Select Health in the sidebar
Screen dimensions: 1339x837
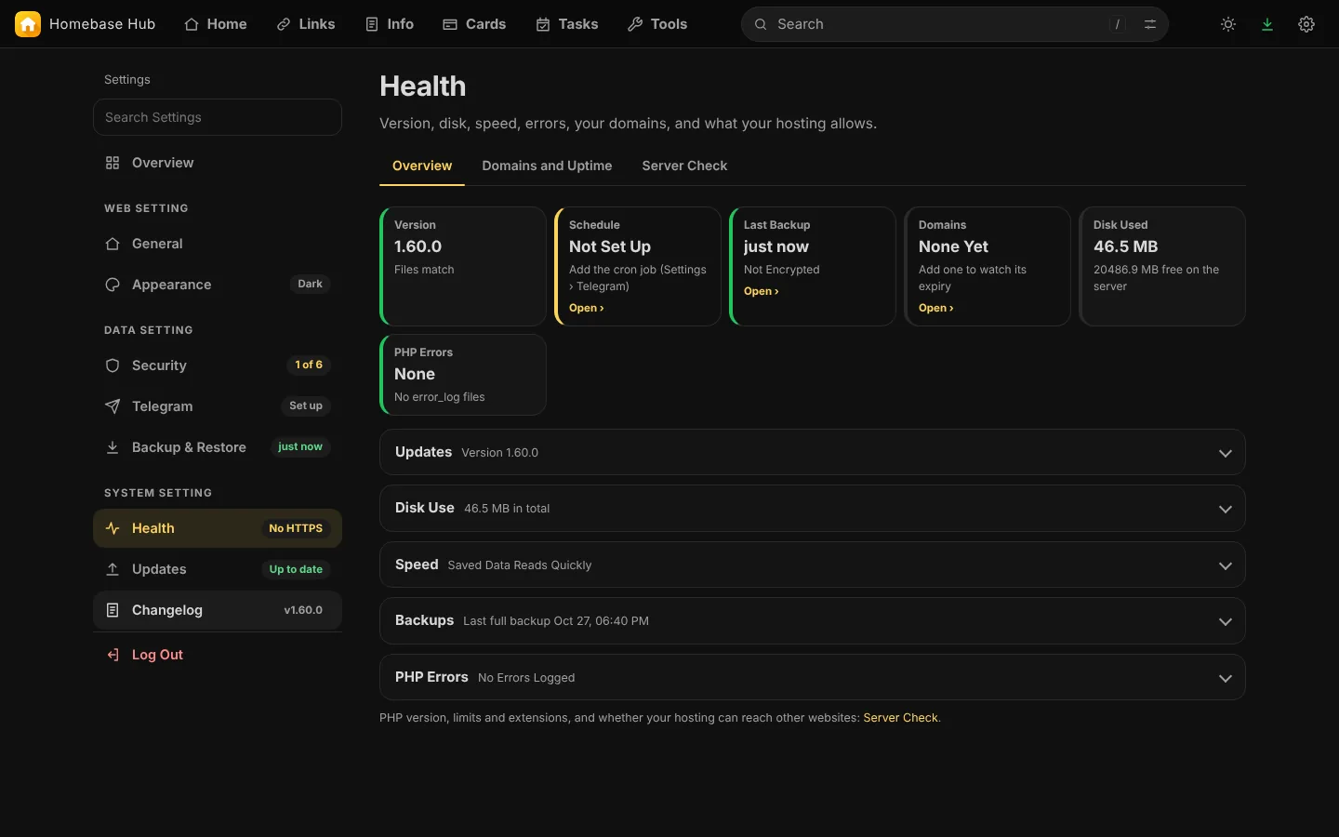point(218,528)
